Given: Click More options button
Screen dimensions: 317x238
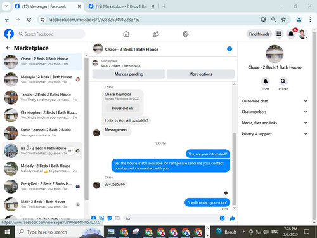Looking at the screenshot, I should pyautogui.click(x=200, y=74).
